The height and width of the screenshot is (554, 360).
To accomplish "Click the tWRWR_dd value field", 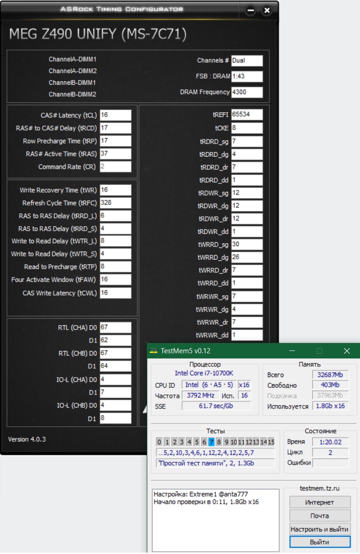I will click(x=247, y=335).
